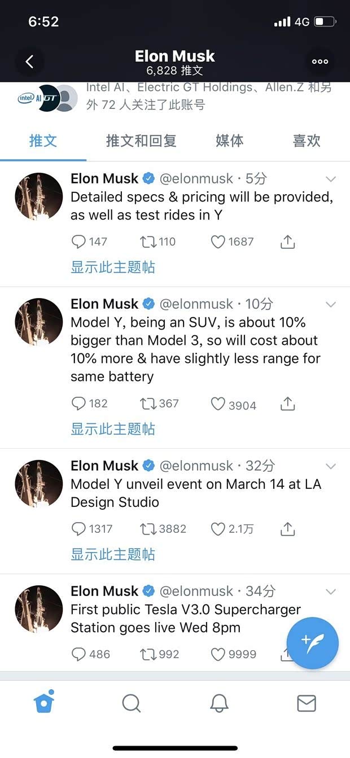Open the search magnifier tab
Image resolution: width=350 pixels, height=758 pixels.
(x=131, y=703)
